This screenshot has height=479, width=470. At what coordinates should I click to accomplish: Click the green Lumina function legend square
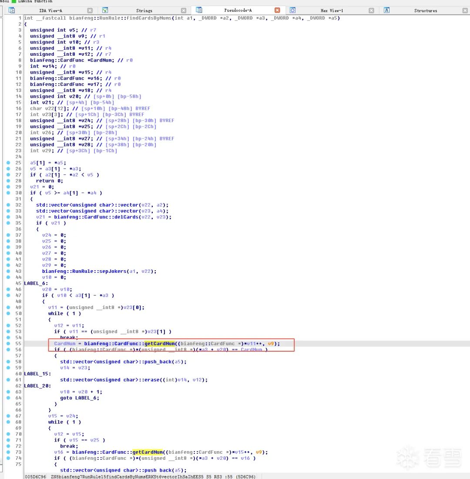[x=14, y=1]
